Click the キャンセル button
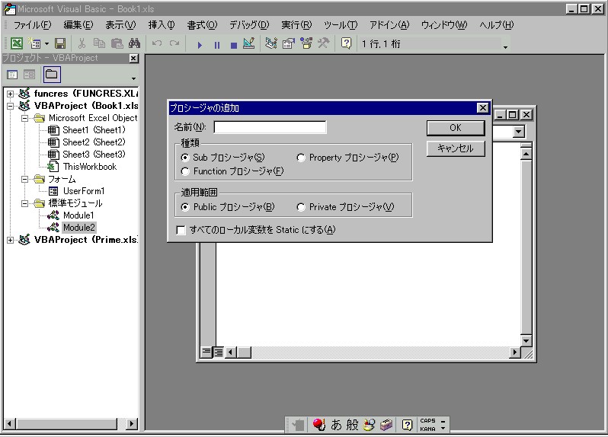 pos(455,148)
